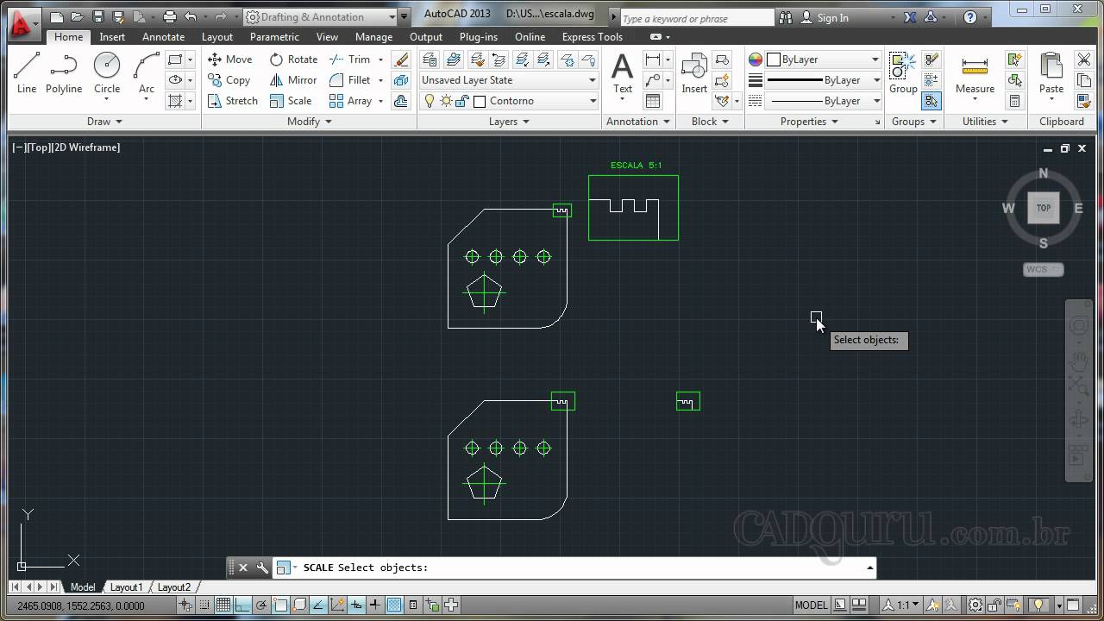
Task: Click the TOP face of ViewCube
Action: click(1043, 208)
